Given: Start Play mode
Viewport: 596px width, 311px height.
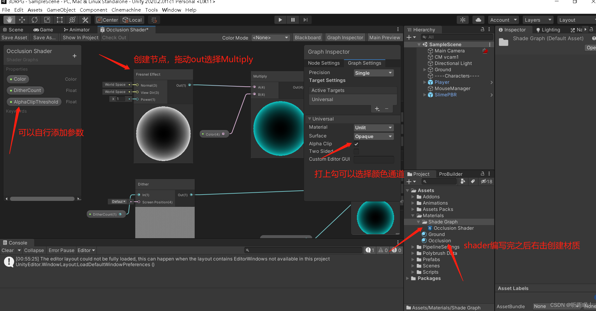Looking at the screenshot, I should [280, 20].
